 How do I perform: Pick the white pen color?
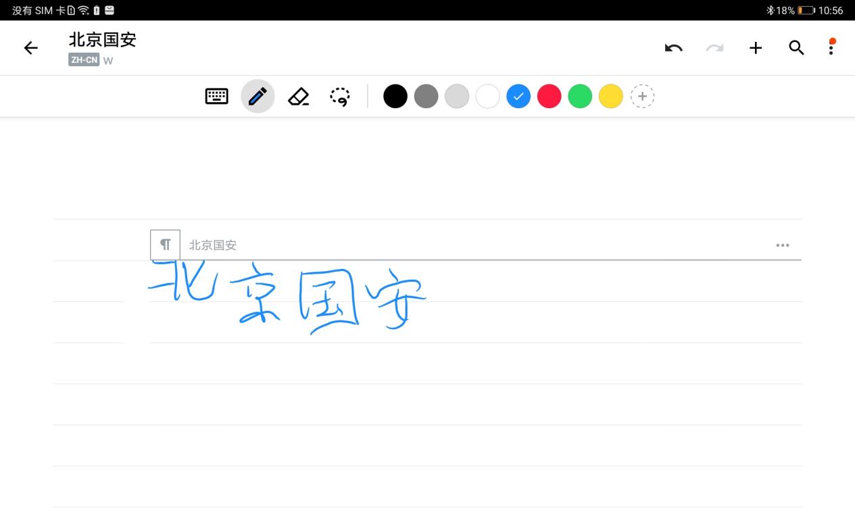487,96
